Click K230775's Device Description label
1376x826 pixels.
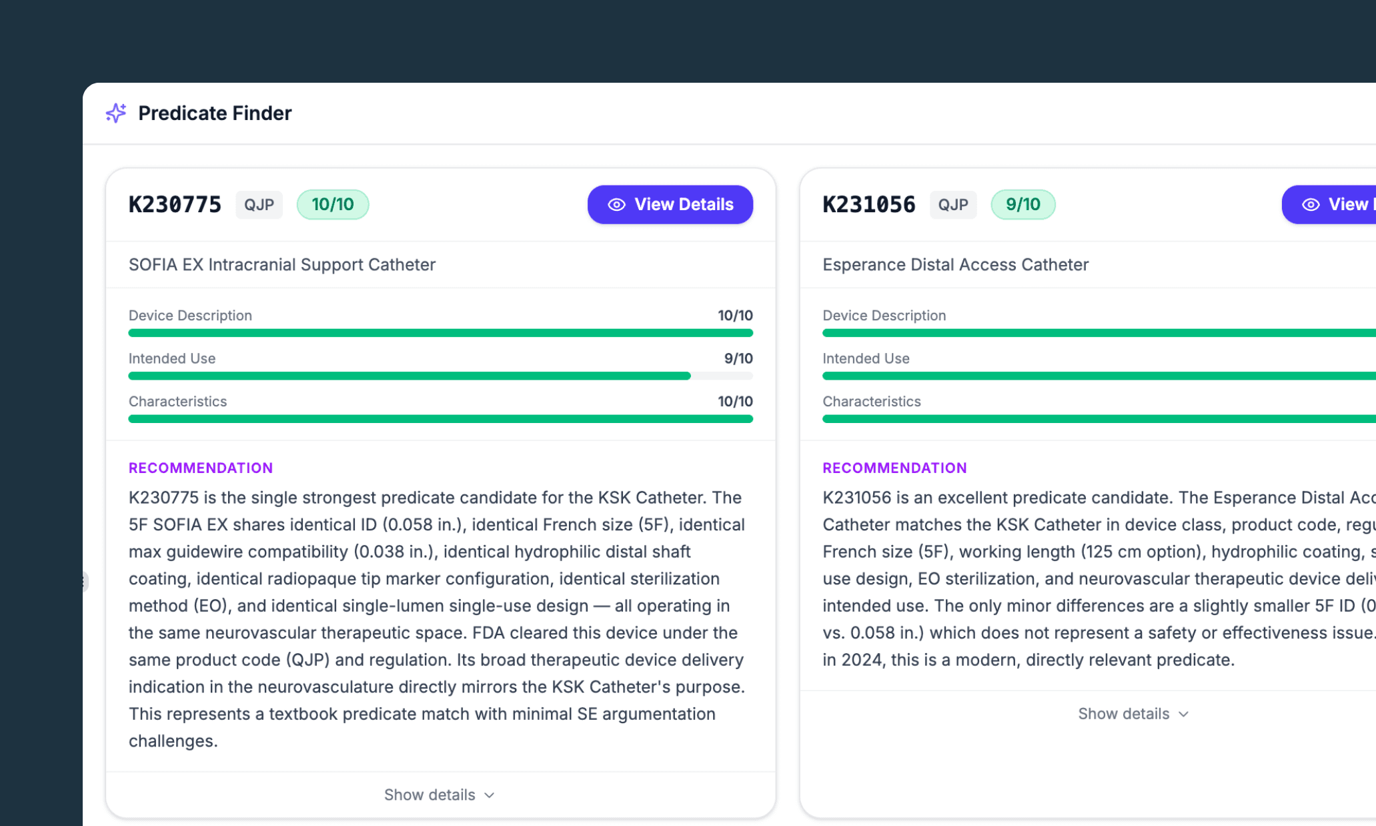pyautogui.click(x=190, y=316)
